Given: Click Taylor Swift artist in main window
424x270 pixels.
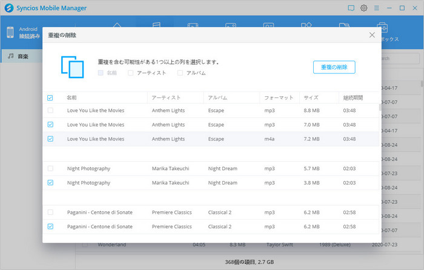Looking at the screenshot, I should (x=280, y=245).
